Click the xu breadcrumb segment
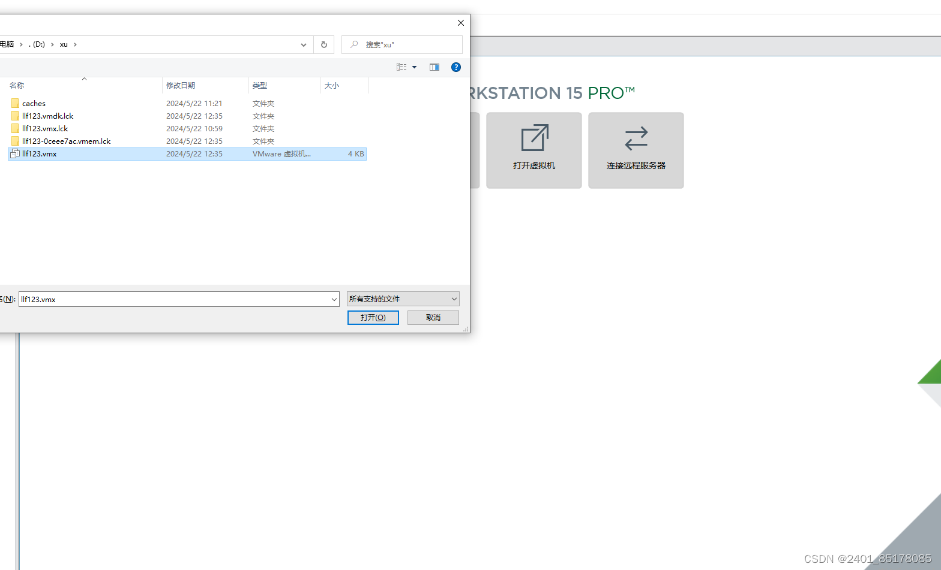This screenshot has width=941, height=570. 64,44
